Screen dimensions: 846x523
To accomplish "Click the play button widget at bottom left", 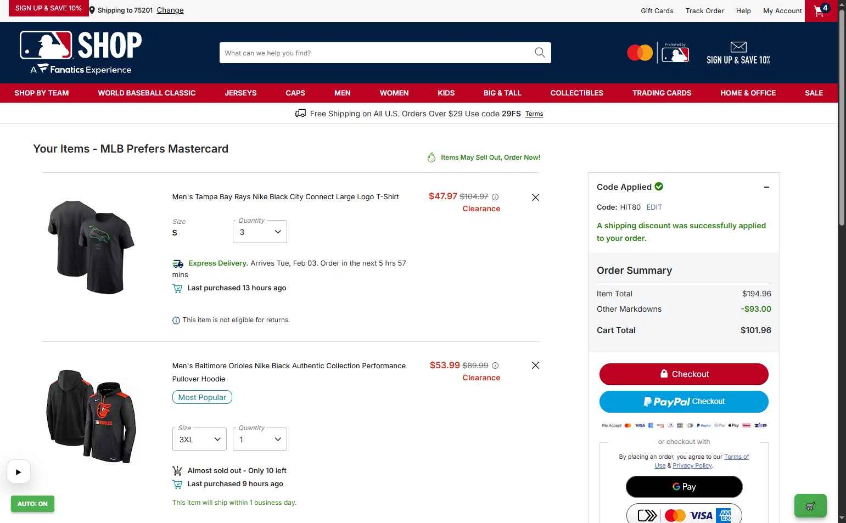I will click(x=18, y=471).
